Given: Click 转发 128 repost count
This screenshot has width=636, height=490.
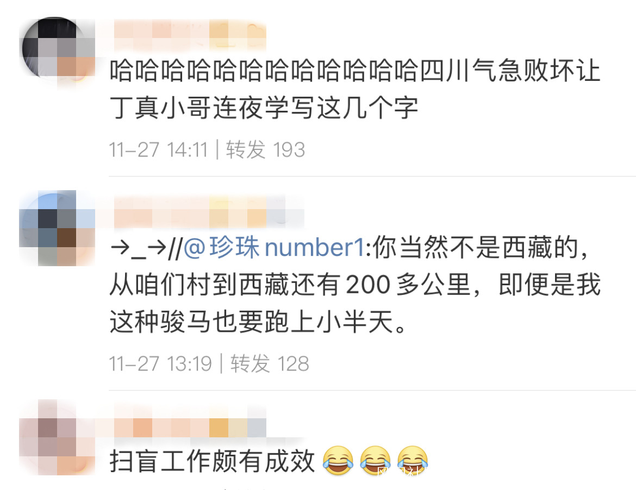Looking at the screenshot, I should [x=270, y=363].
